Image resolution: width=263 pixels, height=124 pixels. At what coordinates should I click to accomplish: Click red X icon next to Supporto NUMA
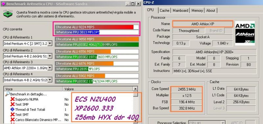click(12, 99)
